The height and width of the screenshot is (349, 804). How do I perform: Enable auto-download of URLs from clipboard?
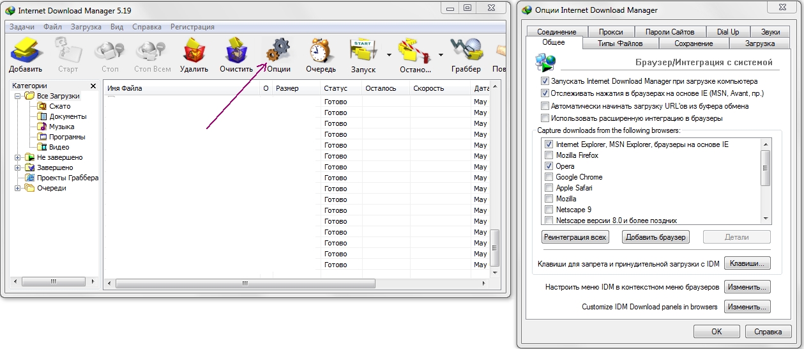point(545,105)
